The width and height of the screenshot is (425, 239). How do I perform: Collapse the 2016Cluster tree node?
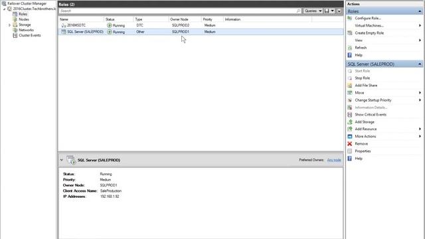pyautogui.click(x=5, y=9)
